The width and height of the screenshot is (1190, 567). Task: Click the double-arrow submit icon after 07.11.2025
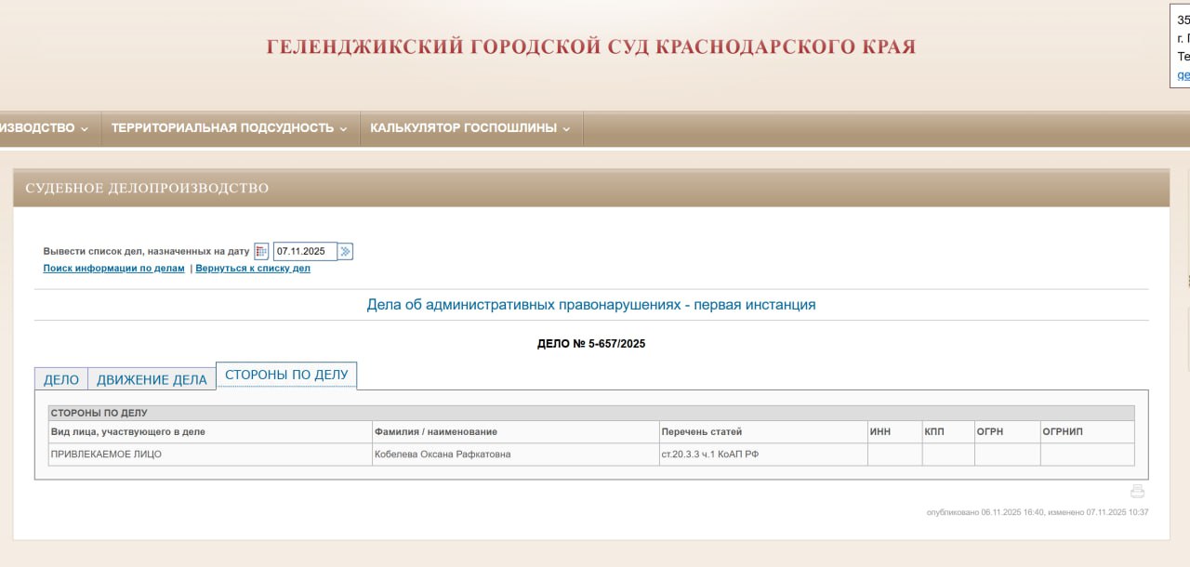coord(345,251)
